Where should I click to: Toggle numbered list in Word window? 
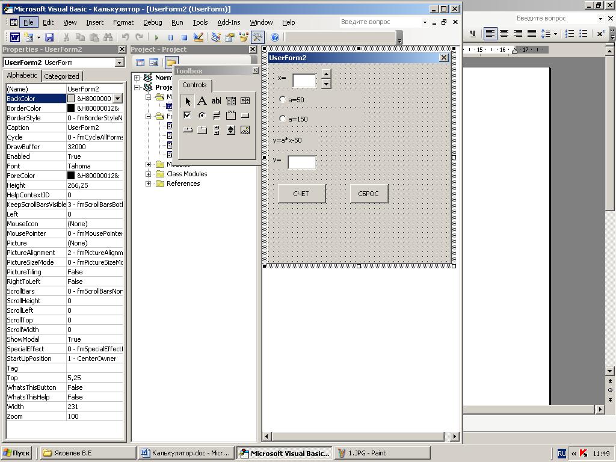tap(570, 34)
